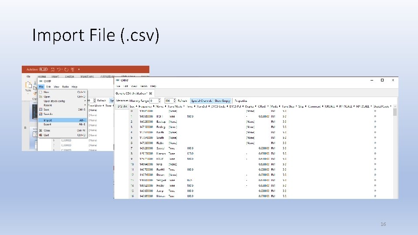Click Open folder icon in File menu
Image resolution: width=418 pixels, height=235 pixels.
click(40, 97)
